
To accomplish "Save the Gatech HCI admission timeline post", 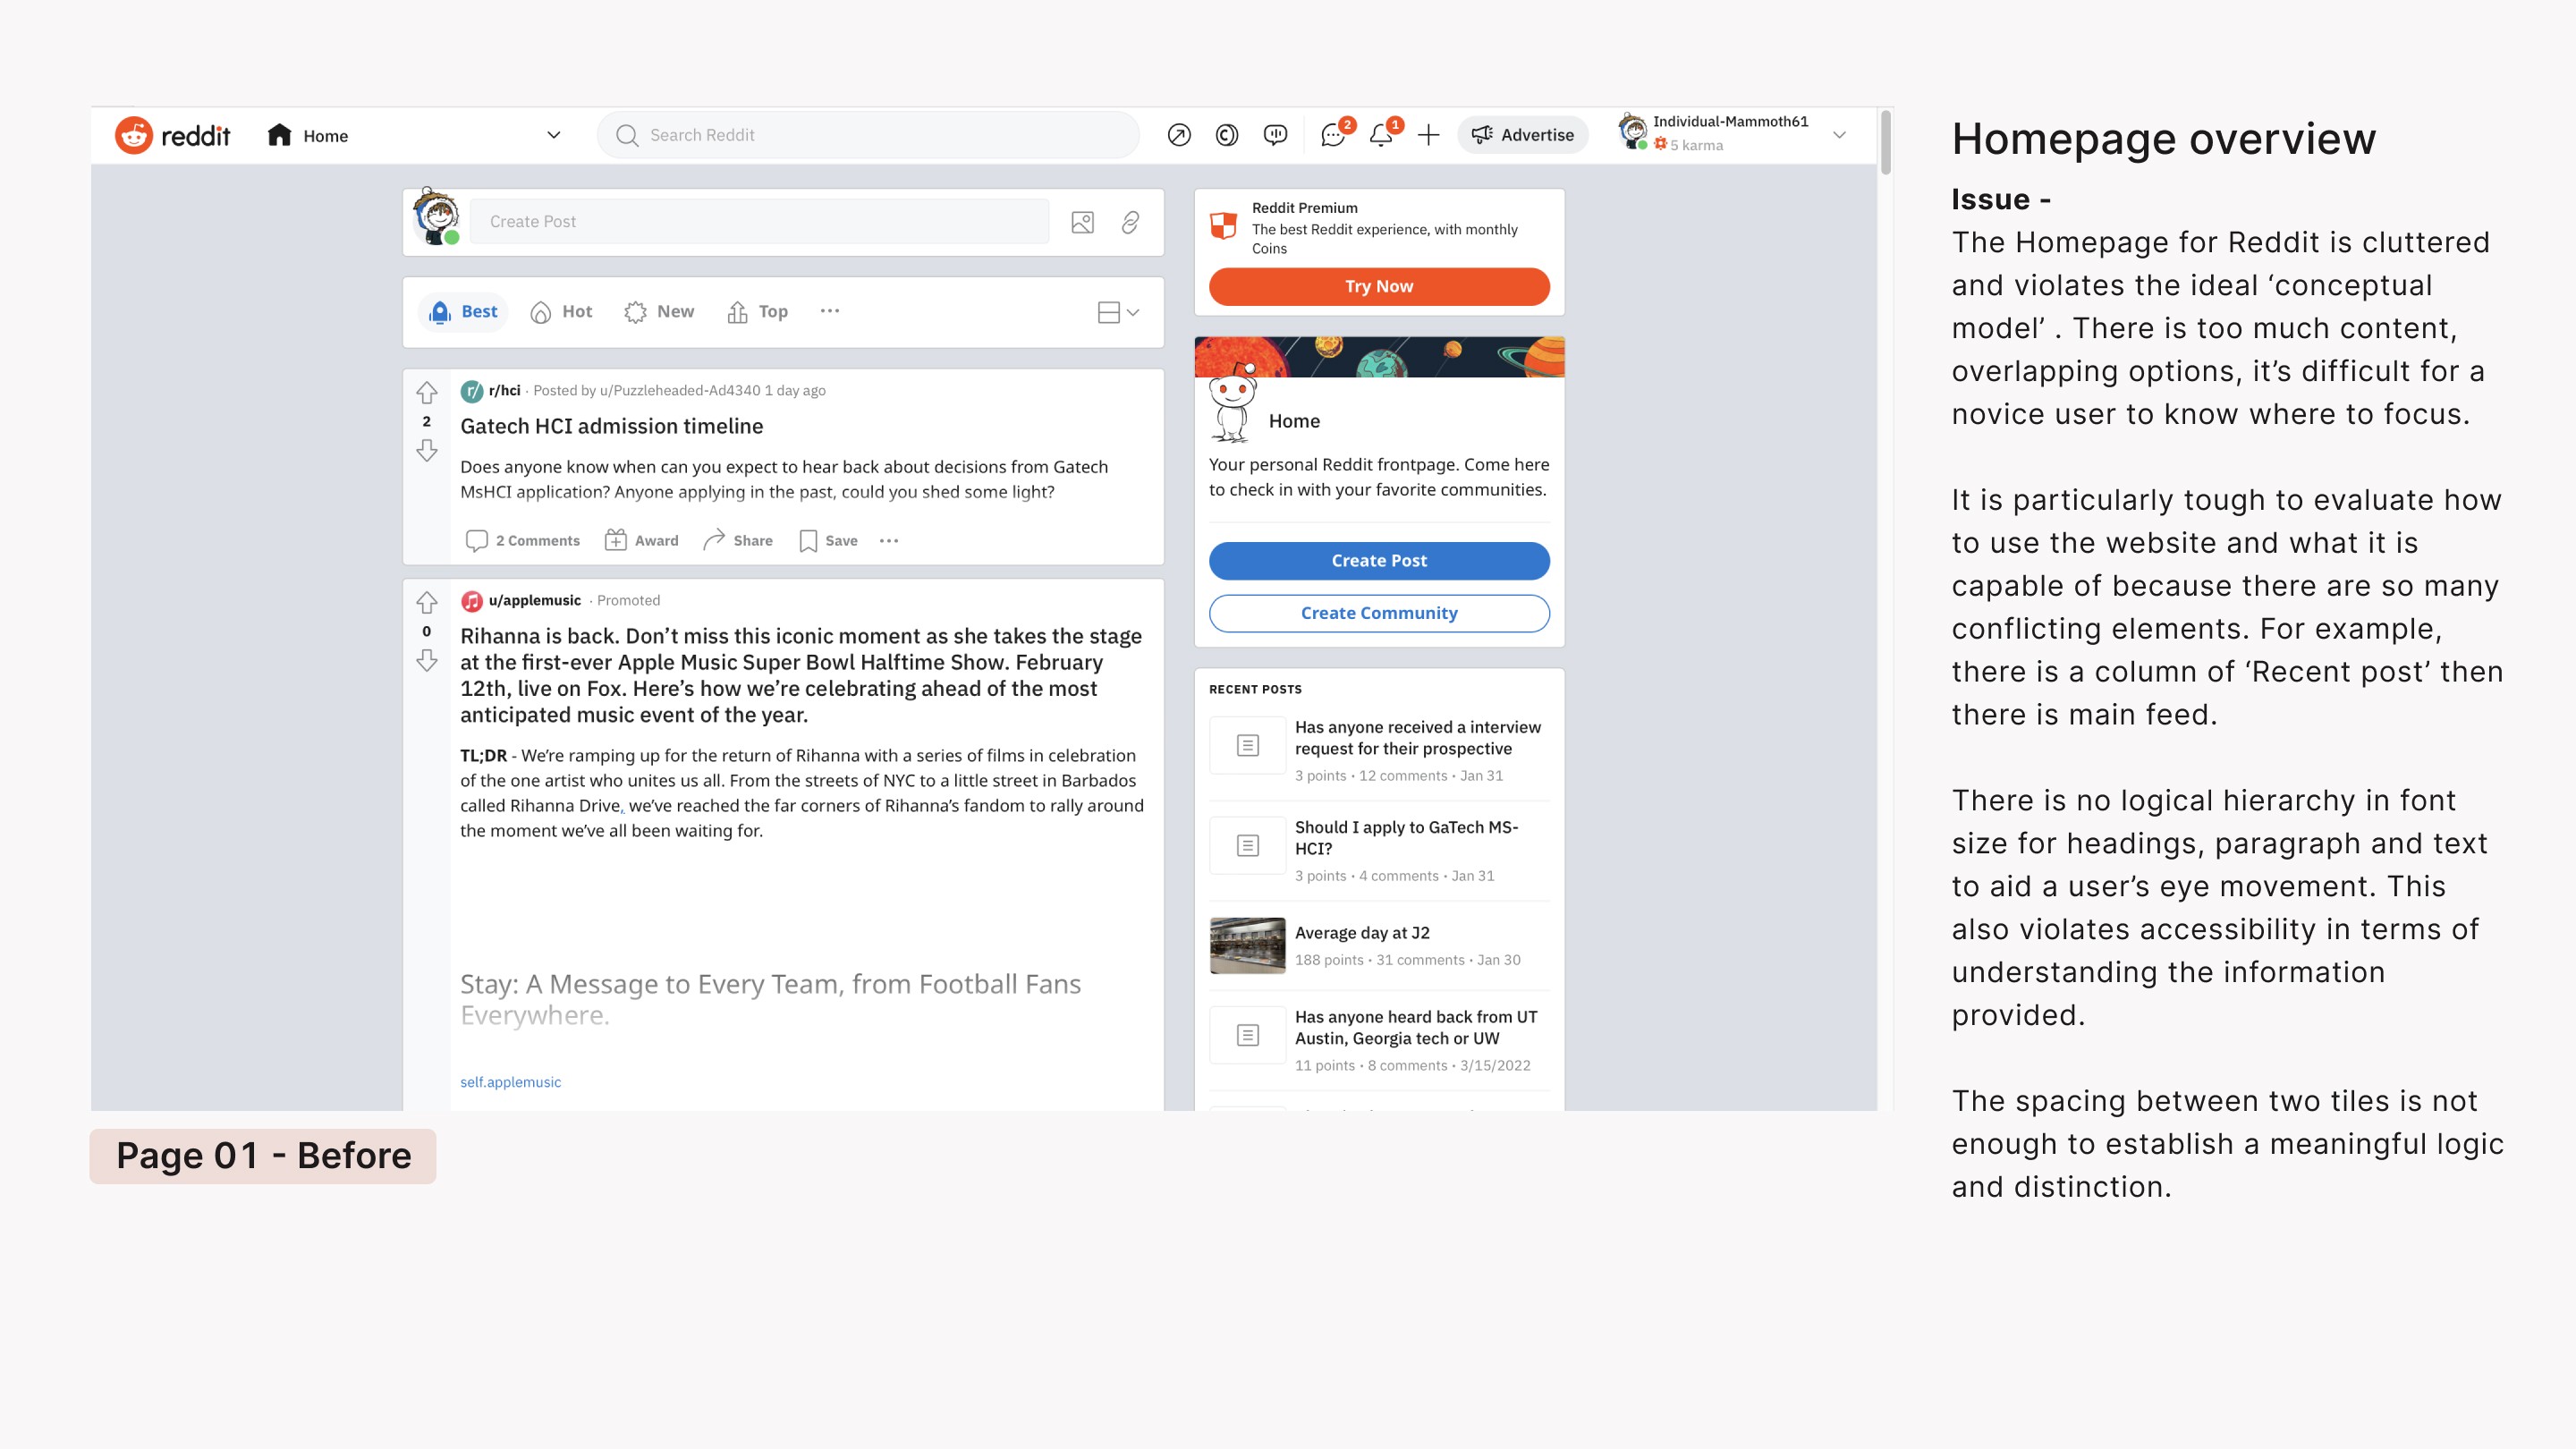I will click(829, 541).
